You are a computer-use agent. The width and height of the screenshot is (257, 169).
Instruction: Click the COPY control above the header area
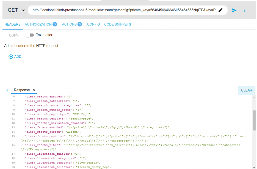coord(13,35)
